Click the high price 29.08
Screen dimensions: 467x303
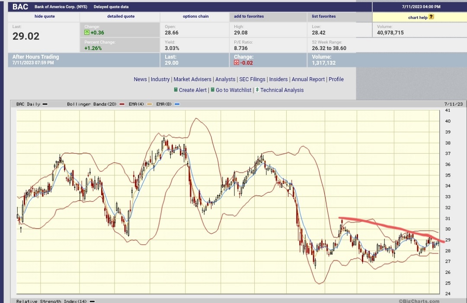(x=241, y=33)
